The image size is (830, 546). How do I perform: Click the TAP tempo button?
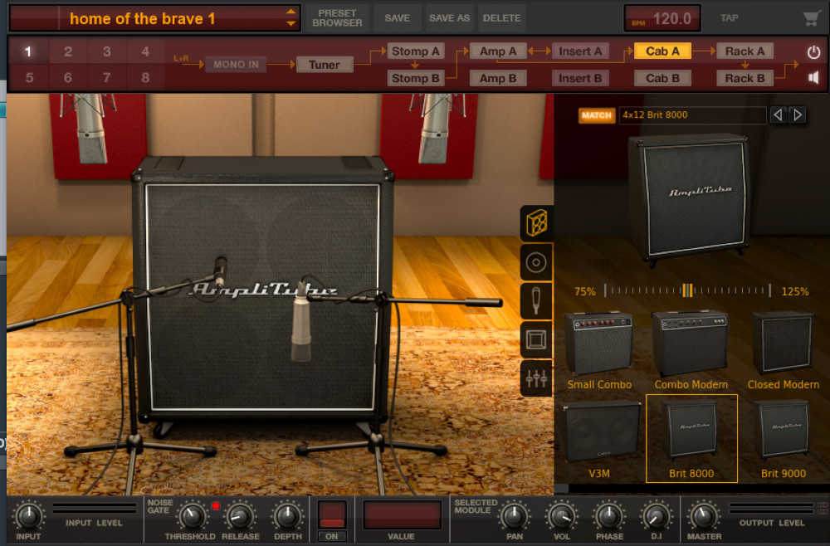[x=729, y=18]
